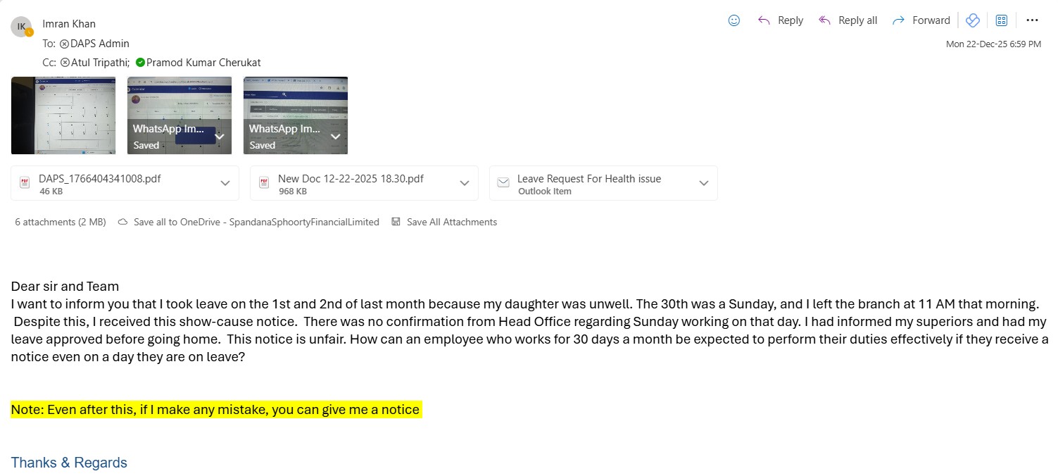Viewport: 1058px width, 476px height.
Task: Click the DAPS Admin recipient name
Action: pos(99,44)
